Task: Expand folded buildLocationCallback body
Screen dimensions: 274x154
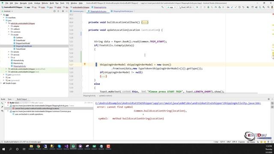Action: [x=145, y=22]
